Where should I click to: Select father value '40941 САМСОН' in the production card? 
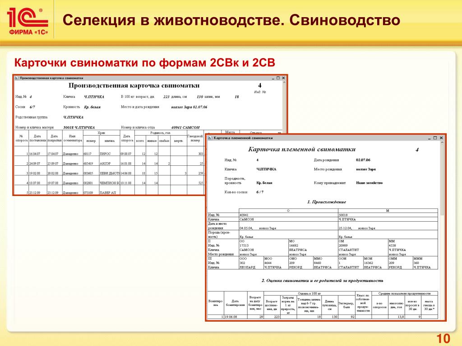185,127
